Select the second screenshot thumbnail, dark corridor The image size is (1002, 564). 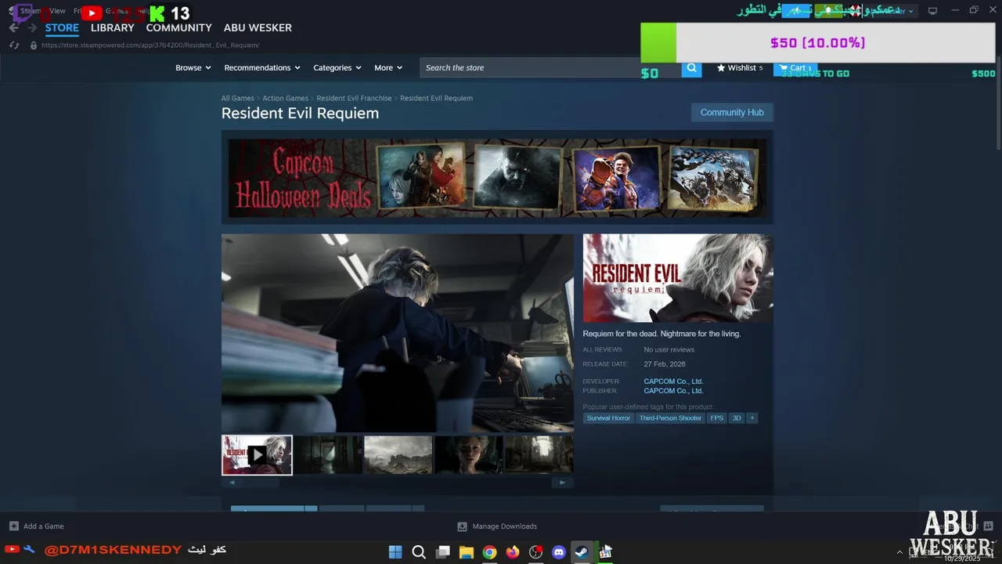tap(327, 455)
